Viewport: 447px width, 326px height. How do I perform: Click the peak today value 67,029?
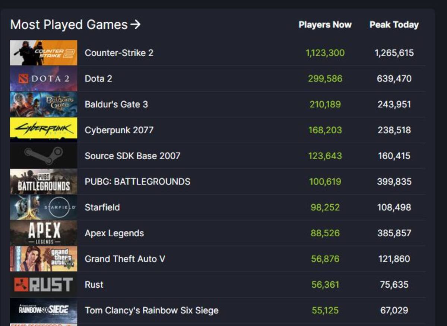394,310
